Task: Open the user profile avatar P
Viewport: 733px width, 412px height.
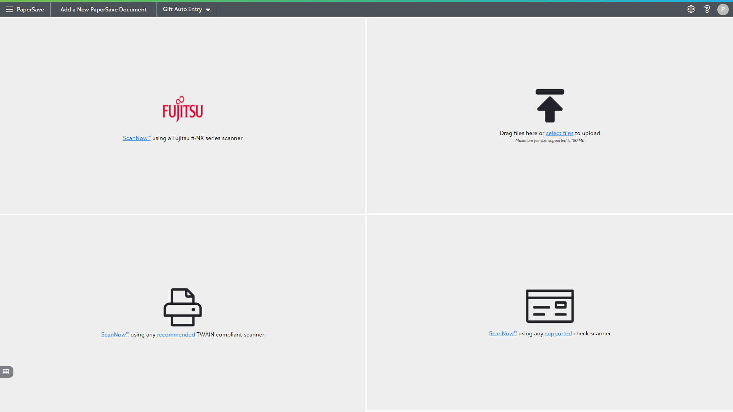Action: [723, 9]
